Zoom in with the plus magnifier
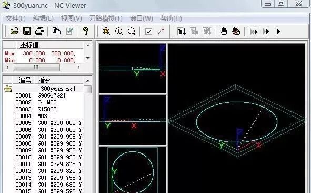 119,31
